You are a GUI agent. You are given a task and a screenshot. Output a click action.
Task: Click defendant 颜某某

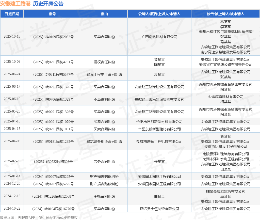[226, 196]
